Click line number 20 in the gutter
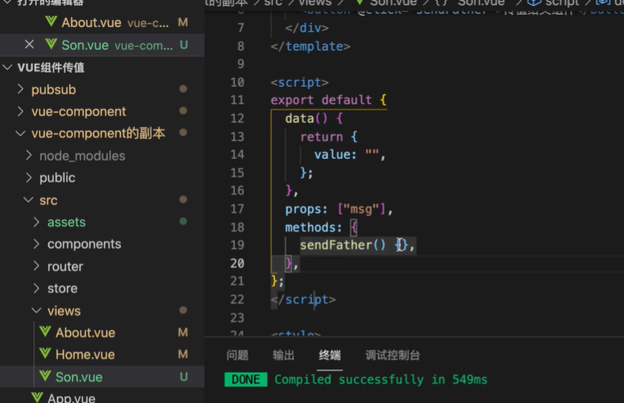624x403 pixels. click(x=237, y=263)
